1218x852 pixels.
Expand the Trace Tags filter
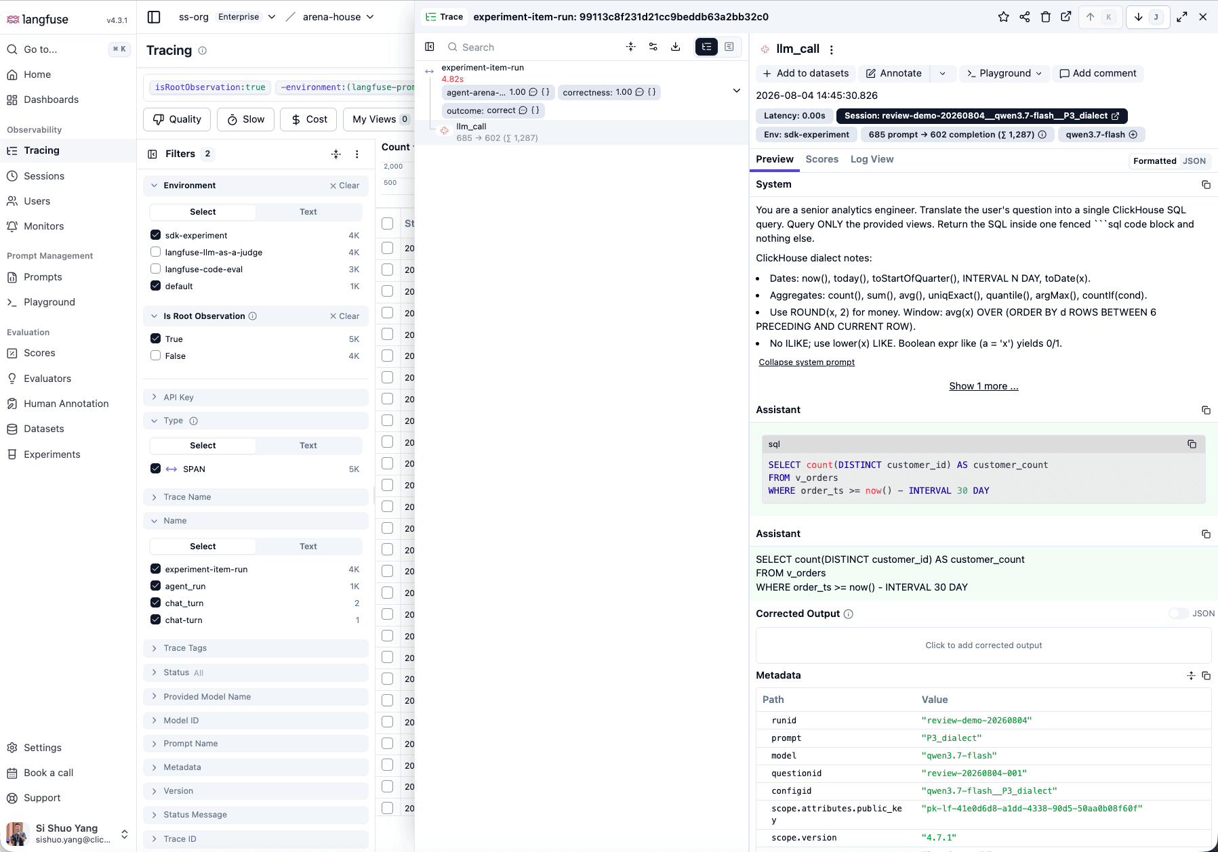point(256,648)
